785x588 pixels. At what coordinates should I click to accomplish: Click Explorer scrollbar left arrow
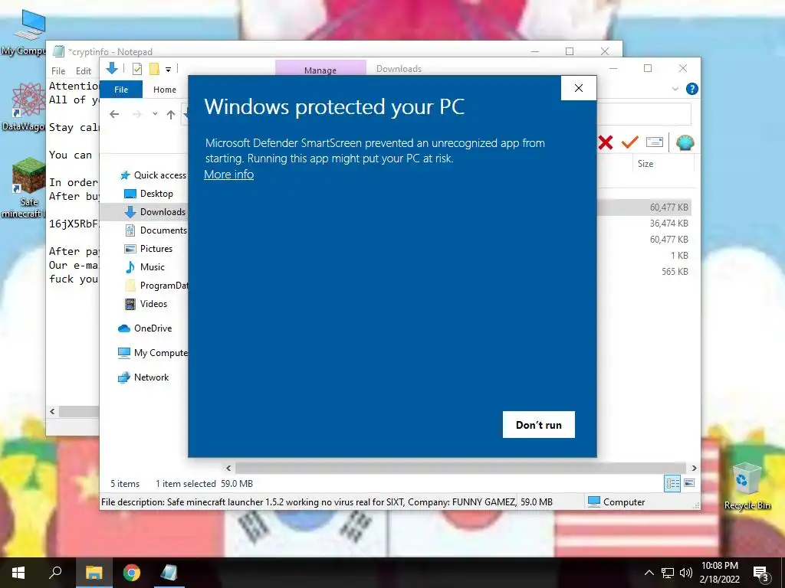pos(228,468)
